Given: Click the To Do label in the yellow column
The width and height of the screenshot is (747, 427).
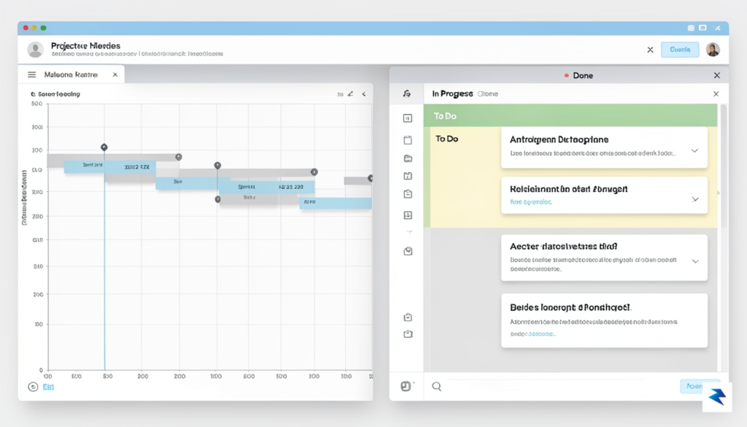Looking at the screenshot, I should click(446, 139).
